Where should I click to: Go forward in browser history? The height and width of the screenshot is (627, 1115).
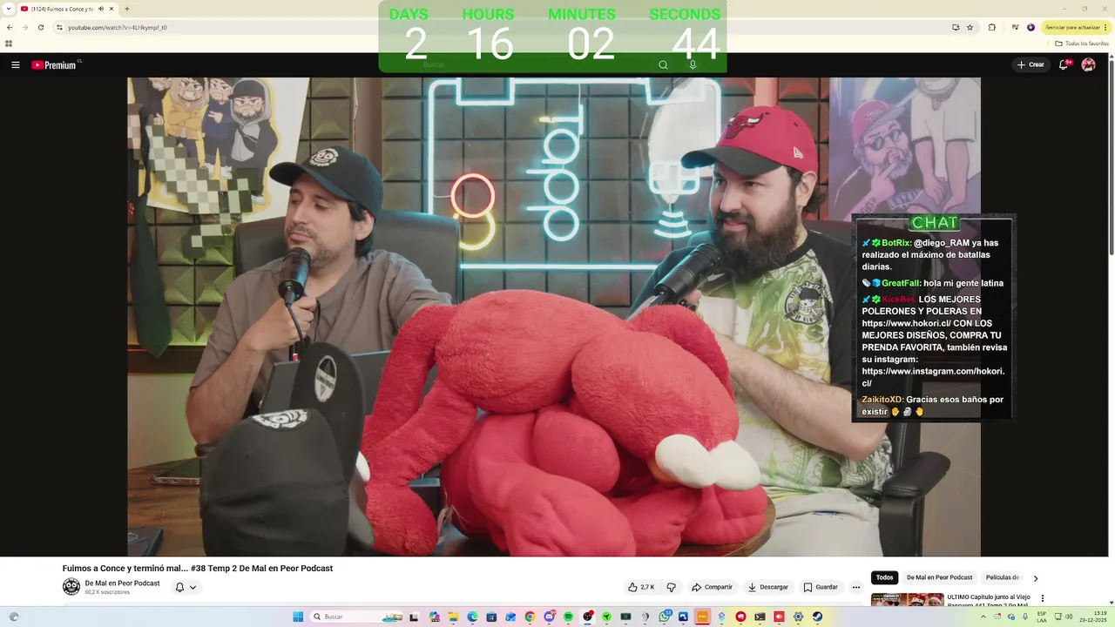click(24, 27)
